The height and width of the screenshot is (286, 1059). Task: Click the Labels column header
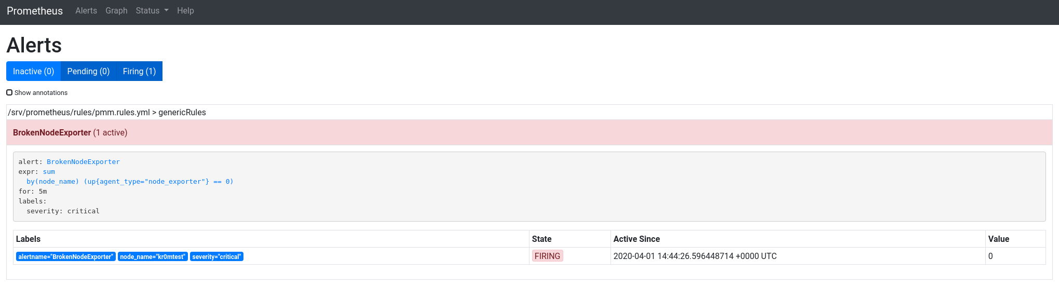[x=29, y=239]
